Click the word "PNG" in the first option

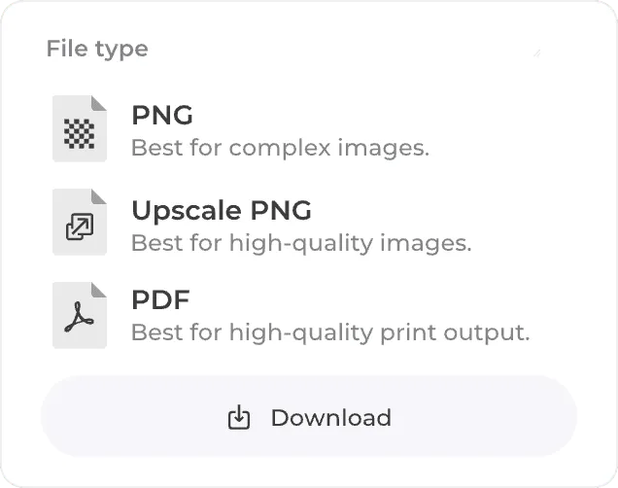[162, 115]
